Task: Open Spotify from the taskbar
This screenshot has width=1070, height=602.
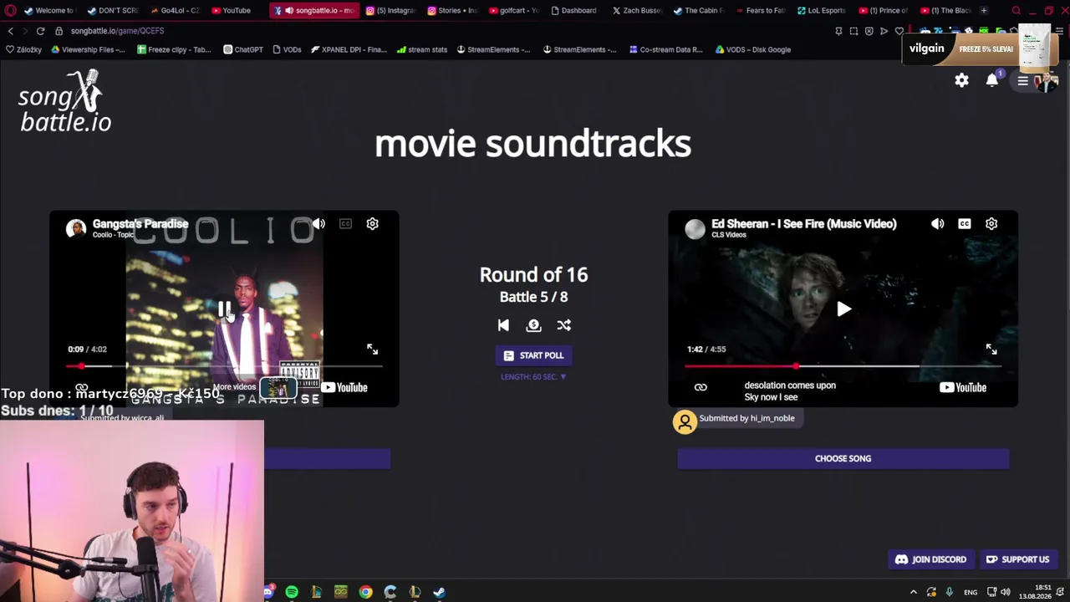Action: point(292,592)
